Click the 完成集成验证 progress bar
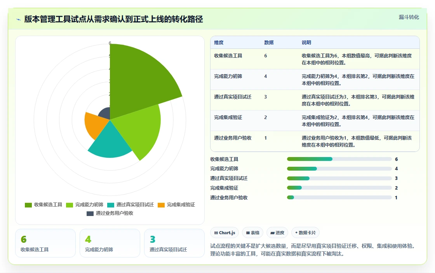The image size is (435, 273). (339, 188)
